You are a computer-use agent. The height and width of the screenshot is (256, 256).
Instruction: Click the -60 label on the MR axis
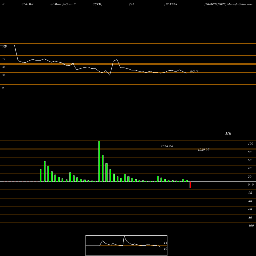[x=250, y=209]
